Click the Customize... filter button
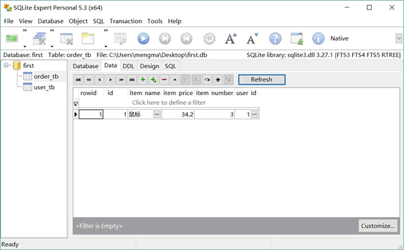This screenshot has height=250, width=404. [378, 226]
